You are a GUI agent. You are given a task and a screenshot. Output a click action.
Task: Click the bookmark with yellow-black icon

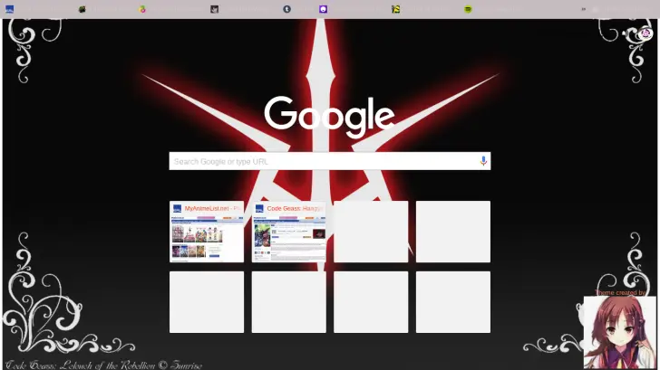coord(395,9)
